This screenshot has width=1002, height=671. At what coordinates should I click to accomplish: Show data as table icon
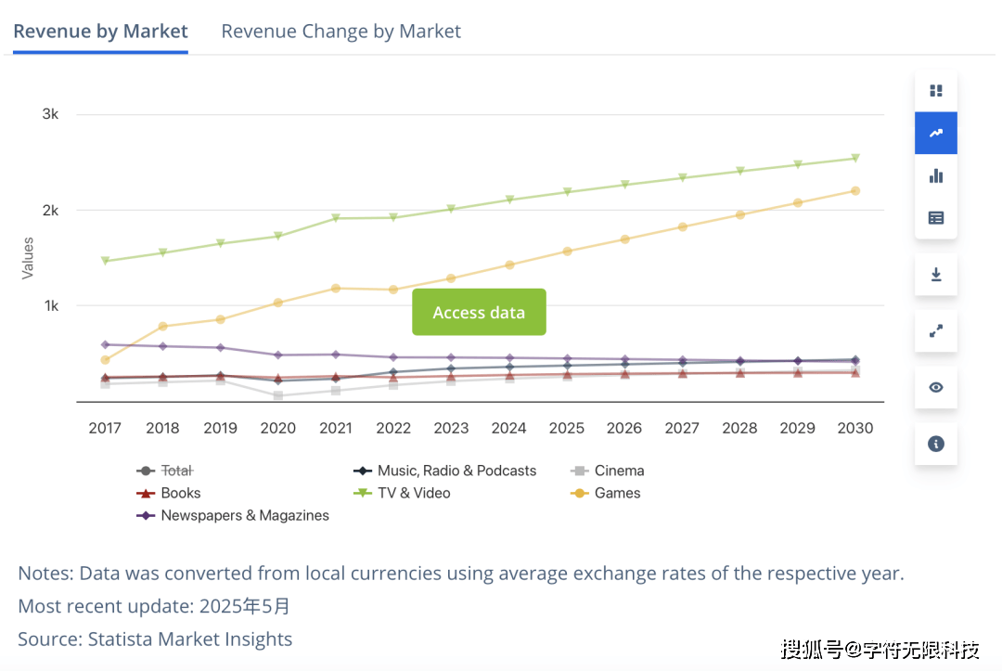(935, 218)
